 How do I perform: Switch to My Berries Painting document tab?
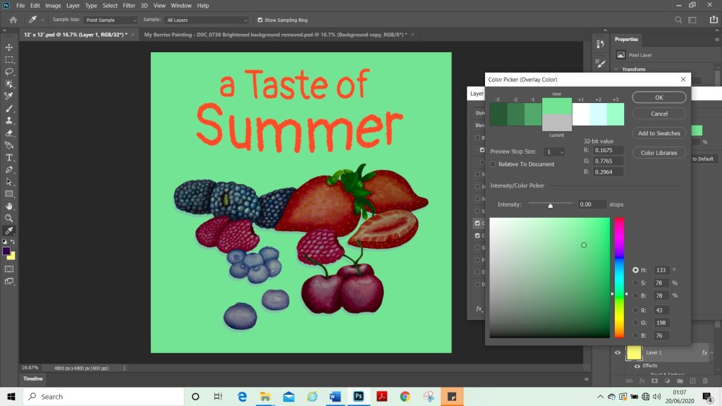(x=276, y=35)
